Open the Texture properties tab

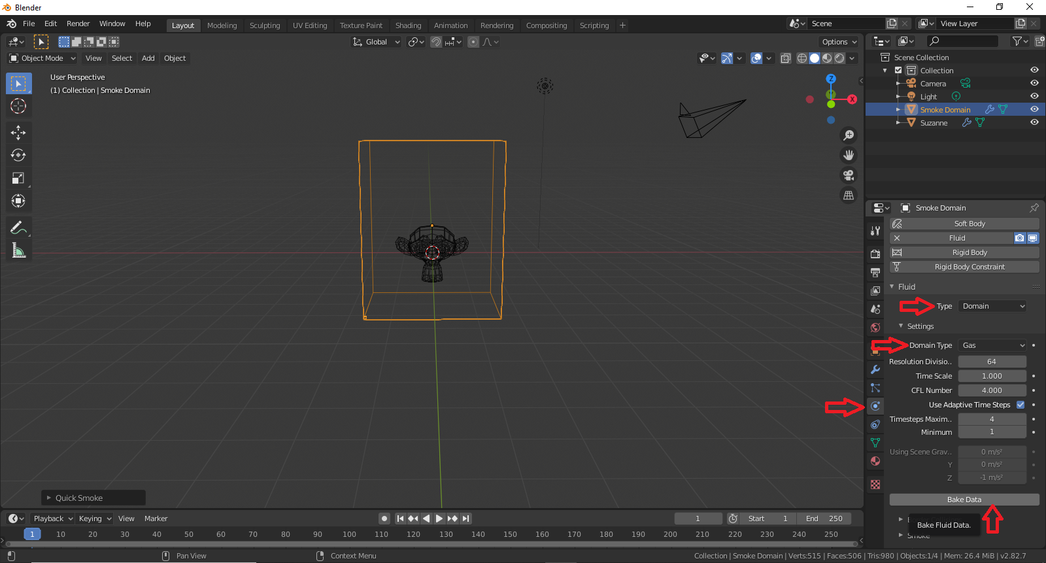pyautogui.click(x=875, y=485)
